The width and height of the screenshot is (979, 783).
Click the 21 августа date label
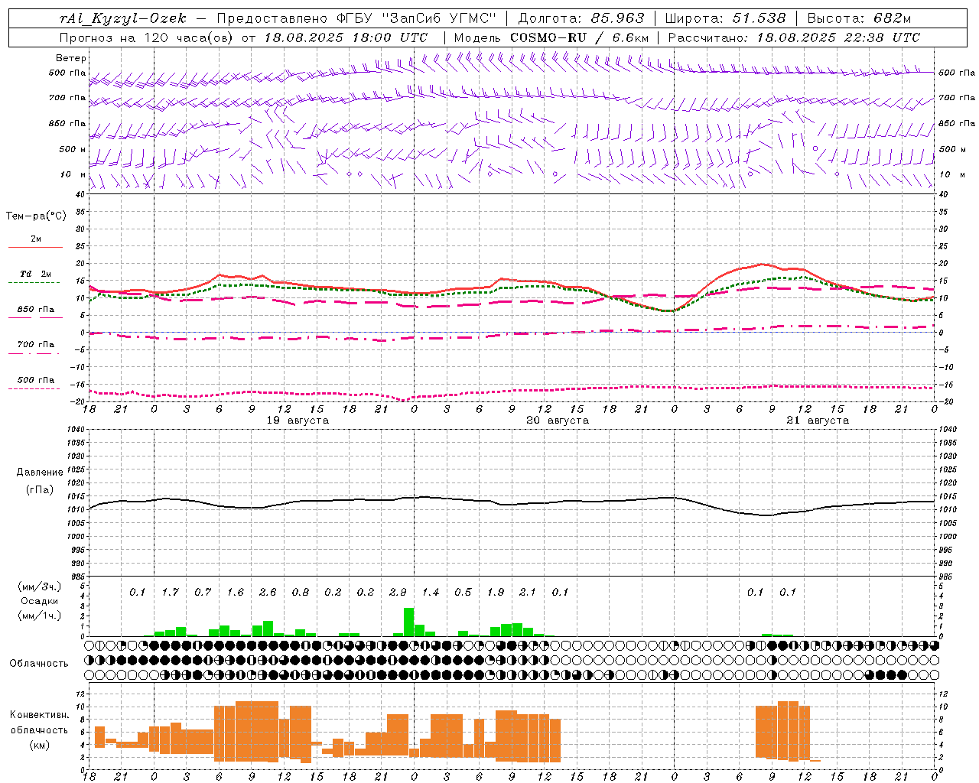pos(818,421)
